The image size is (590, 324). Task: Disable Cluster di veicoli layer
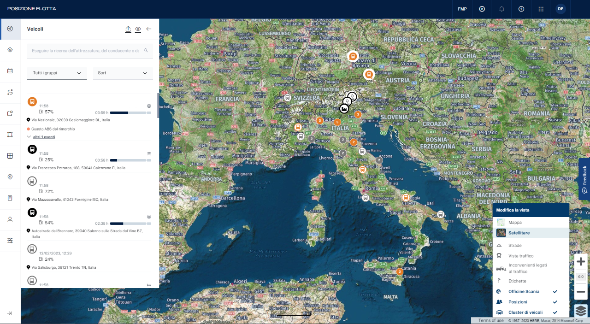click(x=531, y=312)
